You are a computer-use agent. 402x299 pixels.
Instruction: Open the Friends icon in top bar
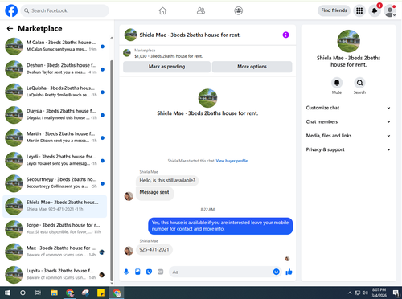pos(201,10)
